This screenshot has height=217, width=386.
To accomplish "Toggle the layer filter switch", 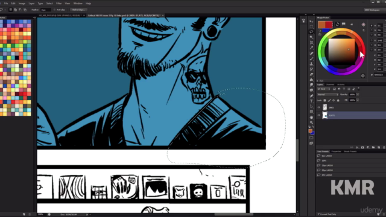I will pyautogui.click(x=359, y=89).
